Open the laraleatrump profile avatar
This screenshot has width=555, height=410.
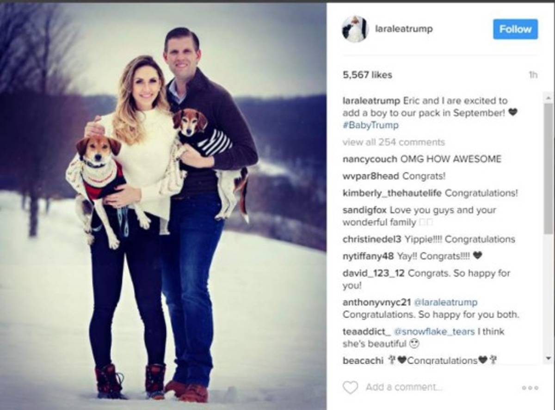[x=355, y=29]
